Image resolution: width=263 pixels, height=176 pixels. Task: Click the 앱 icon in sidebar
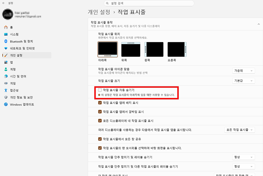coord(6,62)
